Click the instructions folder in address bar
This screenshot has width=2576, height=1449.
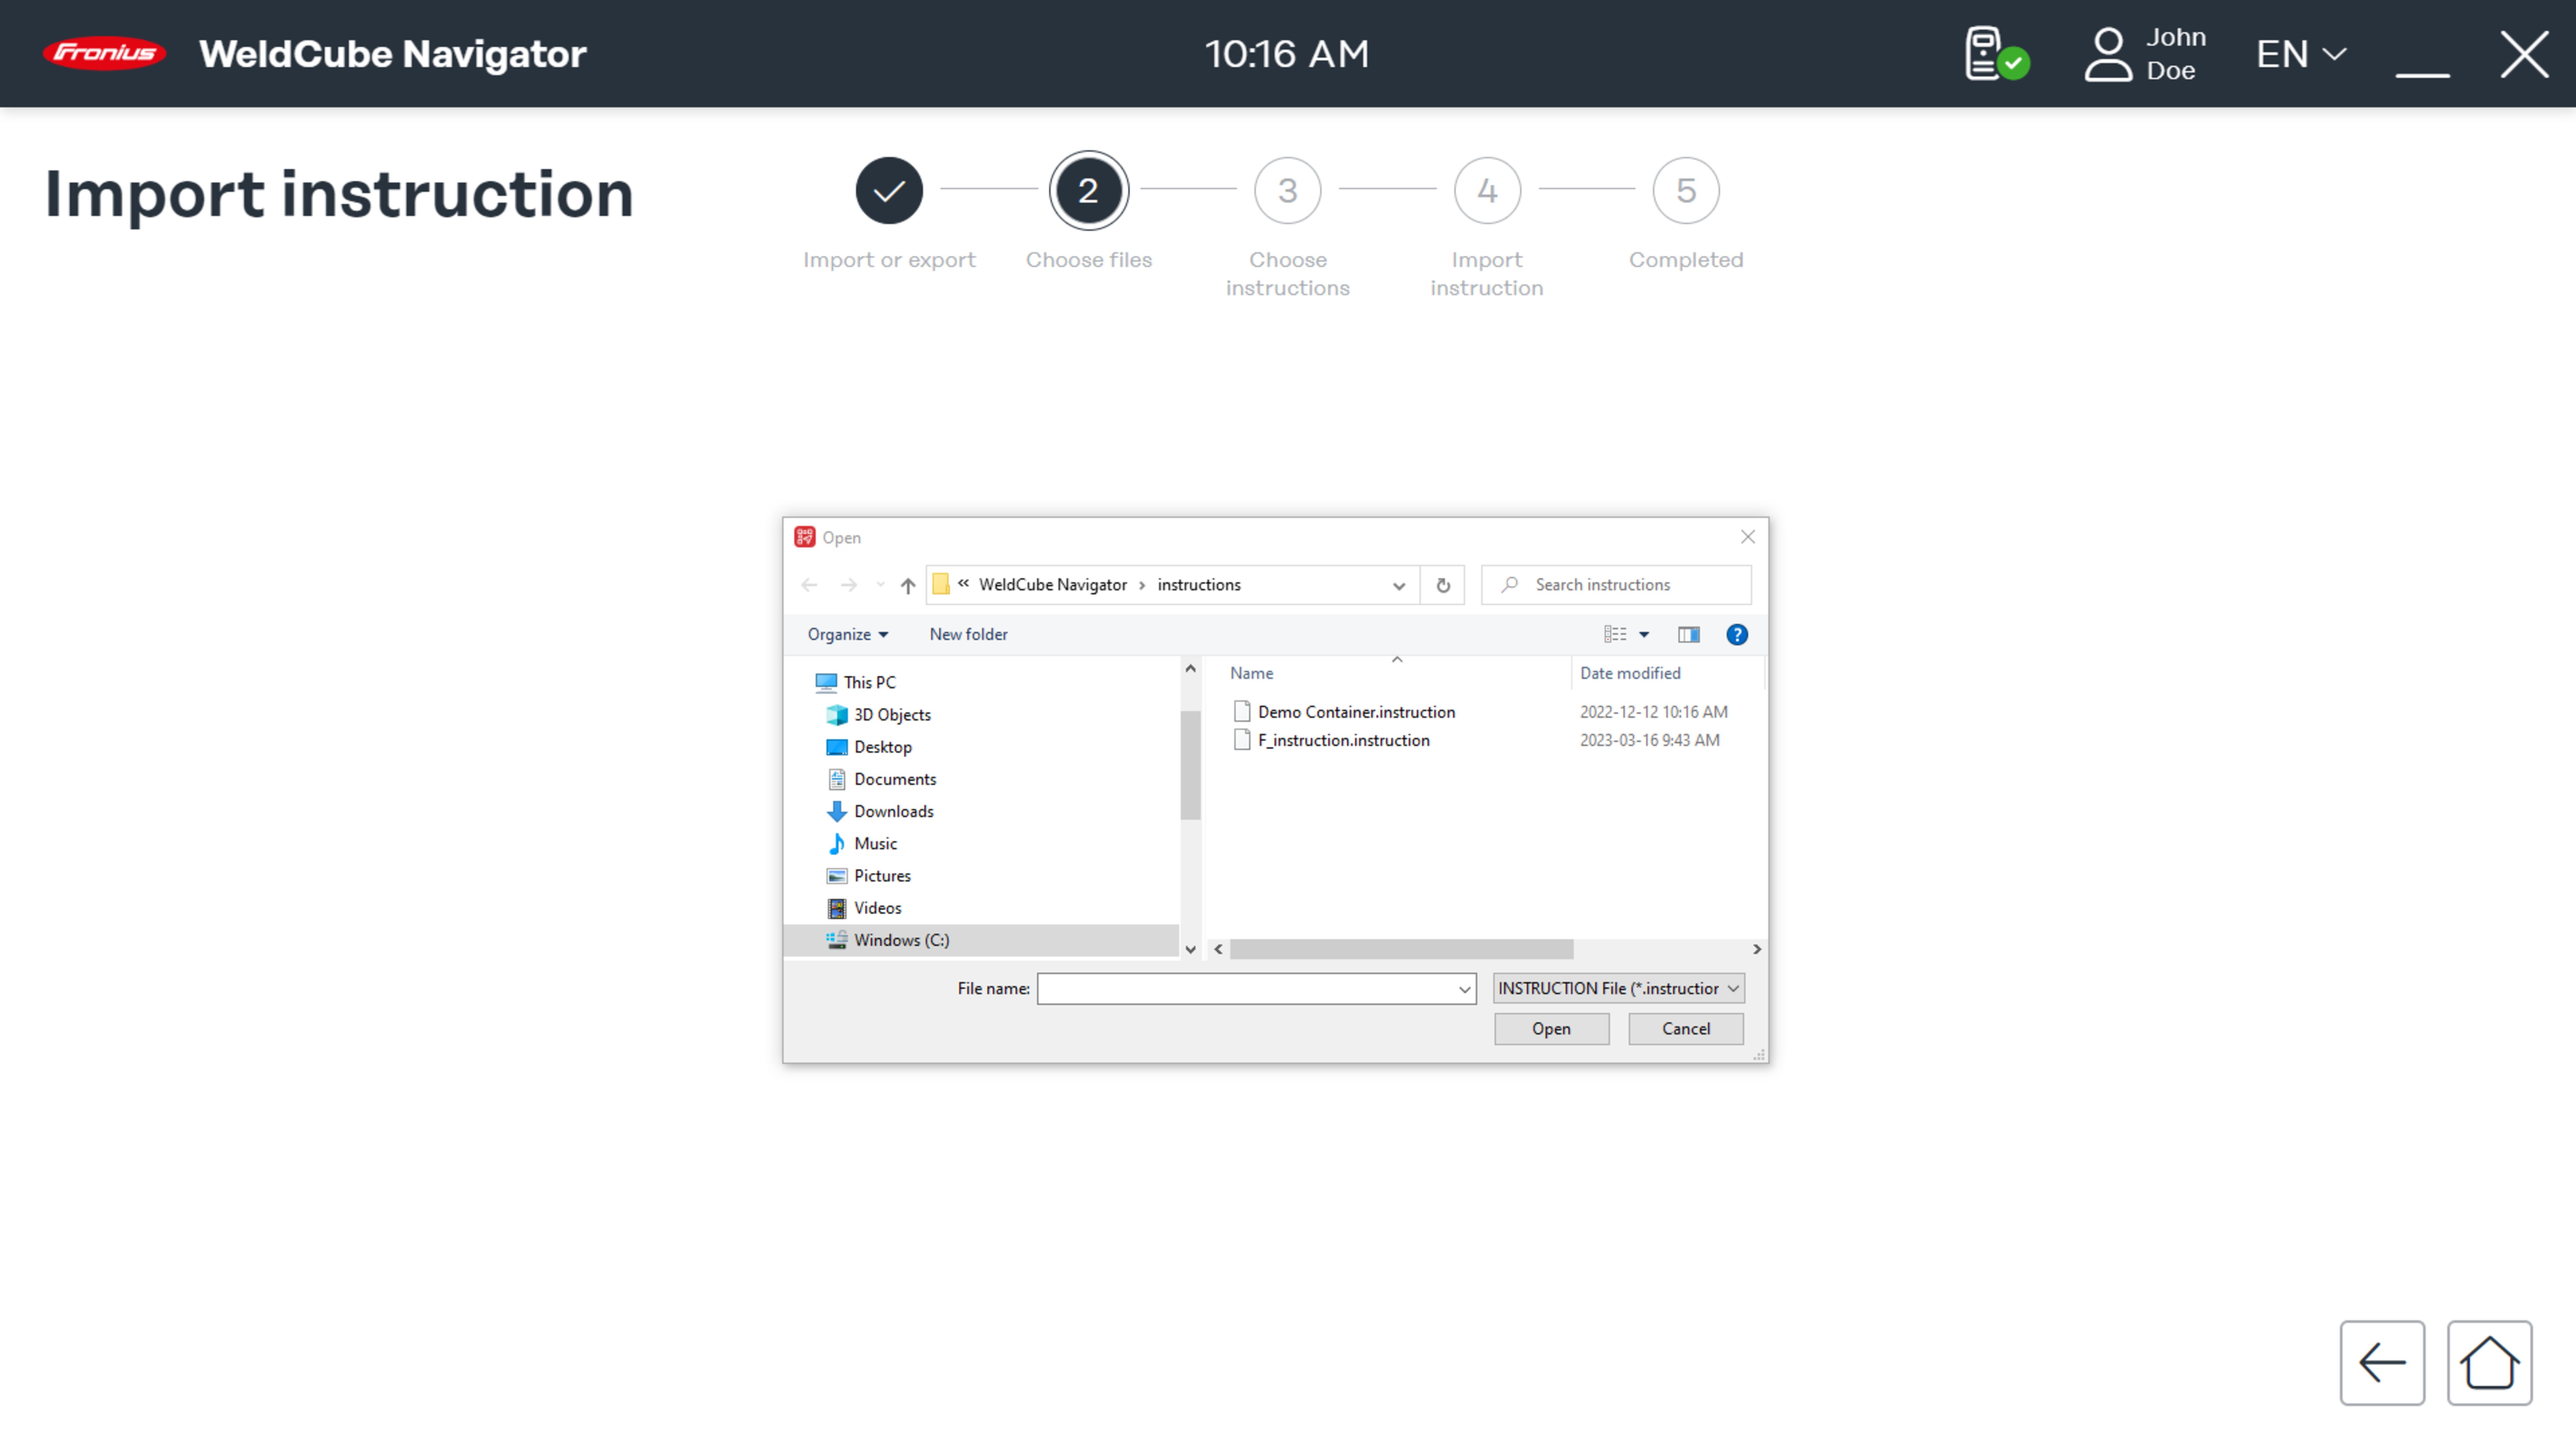click(x=1199, y=585)
